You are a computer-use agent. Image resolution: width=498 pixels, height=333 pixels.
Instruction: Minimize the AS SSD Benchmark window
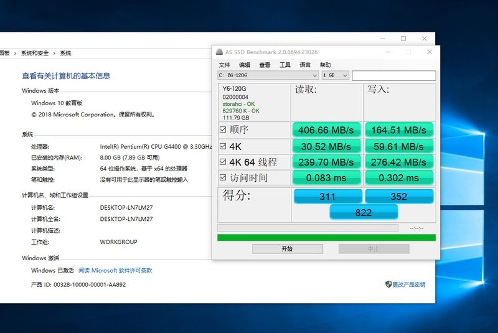(x=388, y=52)
